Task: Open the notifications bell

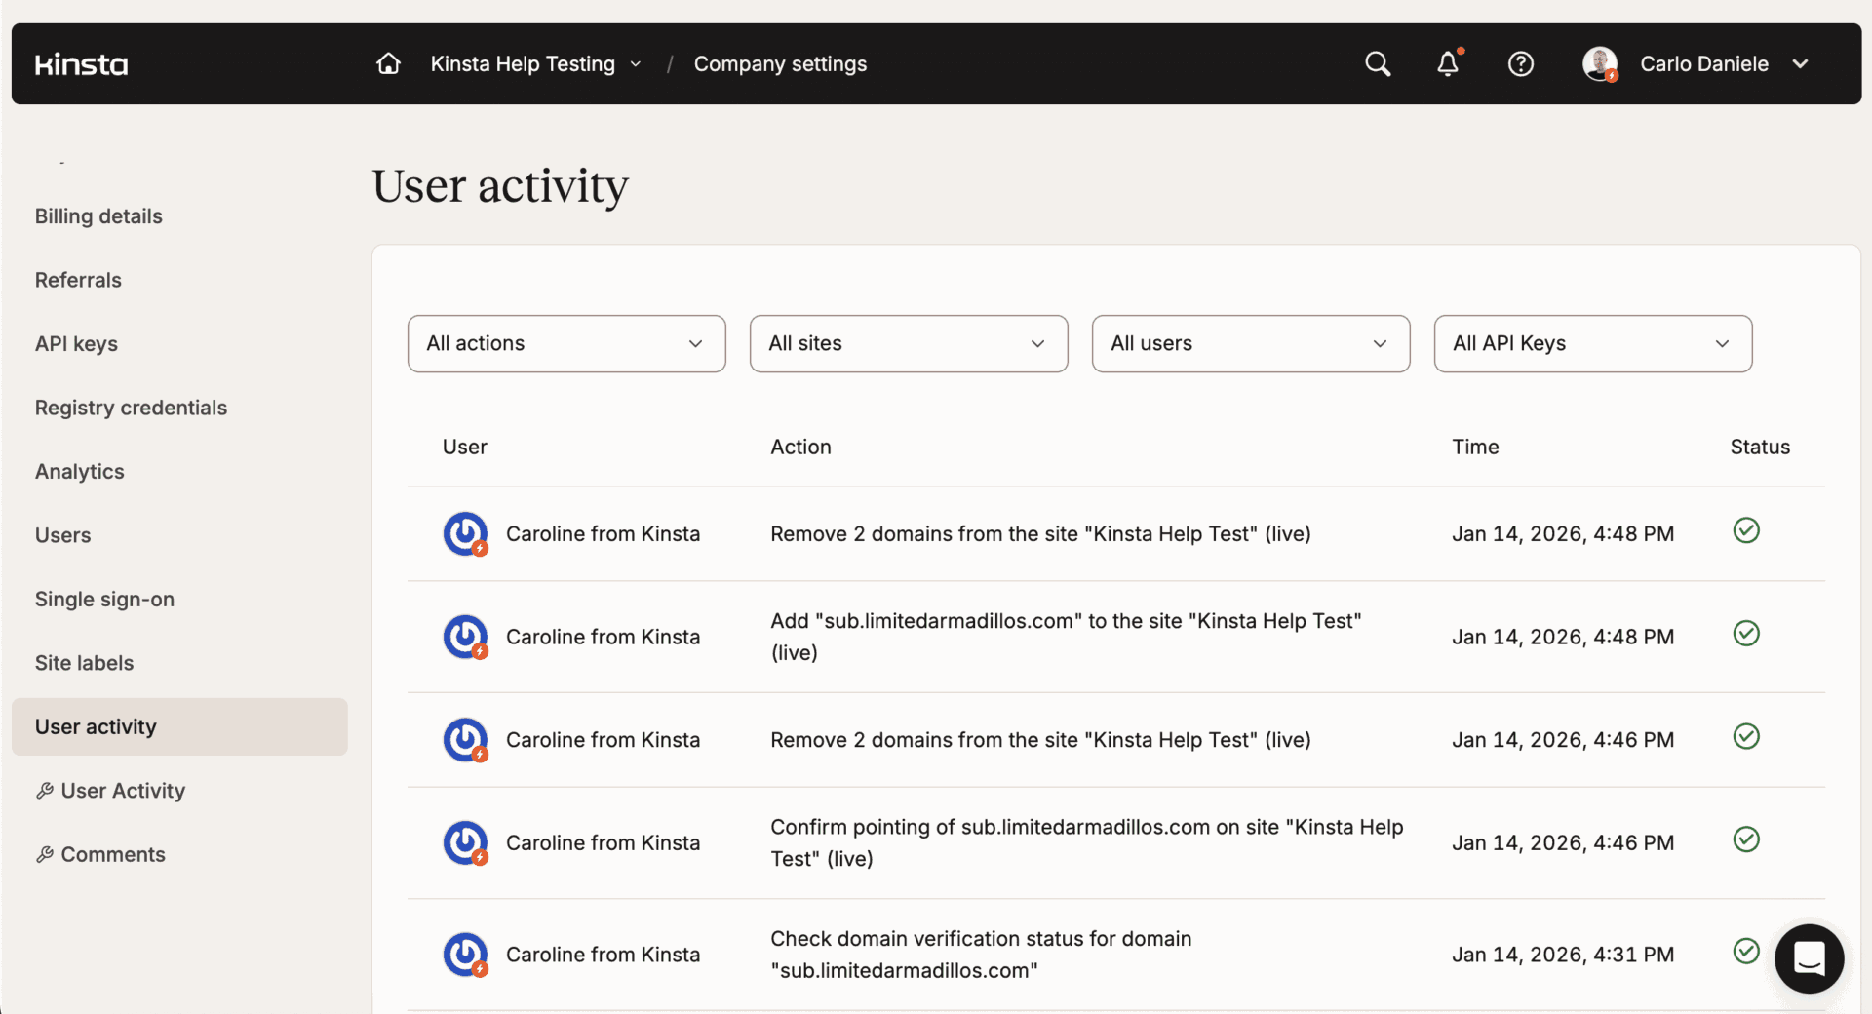Action: click(1448, 64)
